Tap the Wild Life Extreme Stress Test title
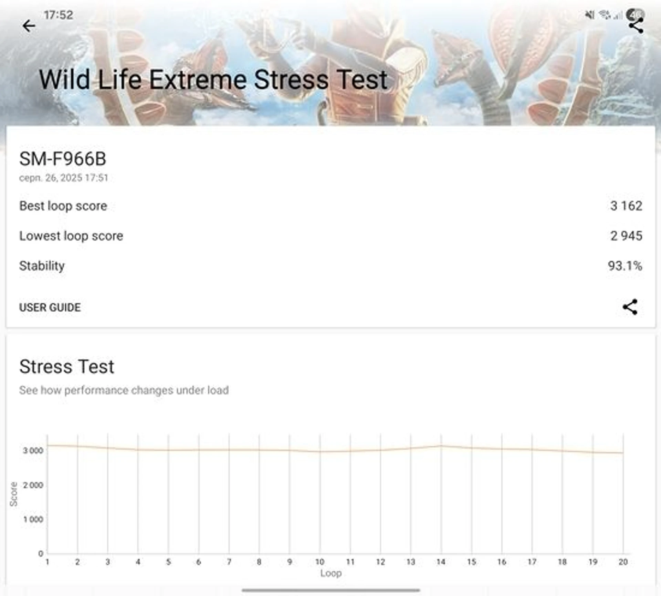Viewport: 661px width, 596px height. coord(213,80)
